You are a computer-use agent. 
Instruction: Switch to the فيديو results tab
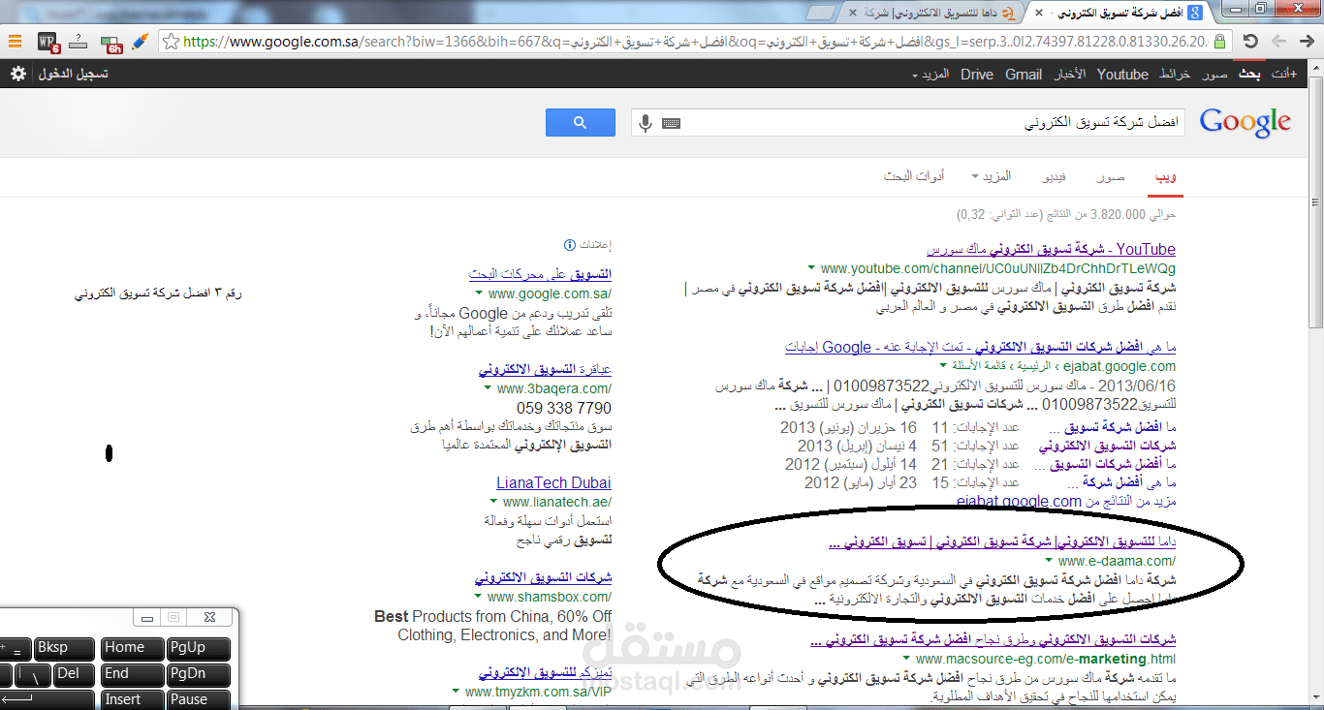[x=1055, y=177]
